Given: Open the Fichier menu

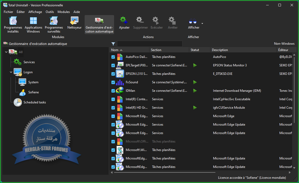Looking at the screenshot, I should click(8, 12).
